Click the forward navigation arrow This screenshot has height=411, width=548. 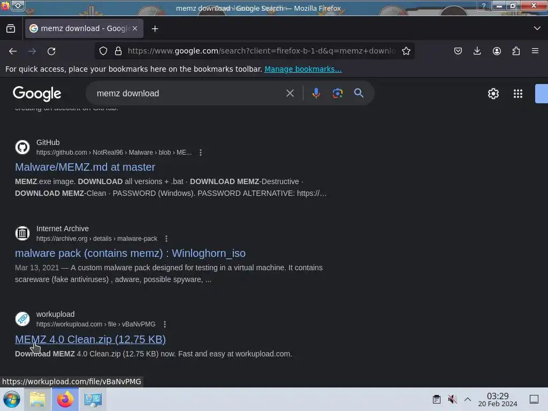pyautogui.click(x=32, y=51)
